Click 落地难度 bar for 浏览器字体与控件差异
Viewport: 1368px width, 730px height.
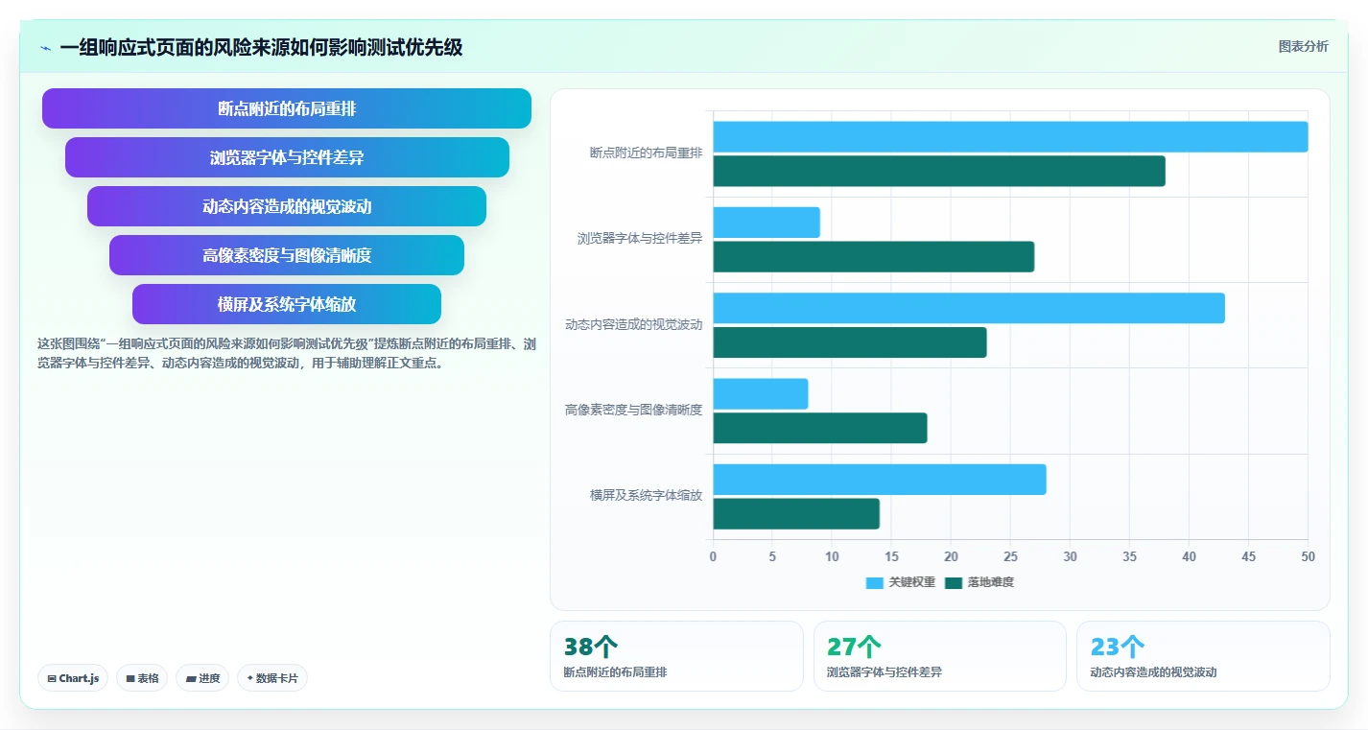tap(874, 257)
